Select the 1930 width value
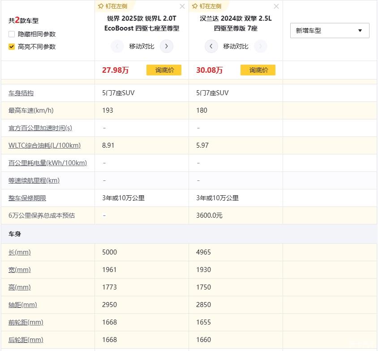Screen dimensions: 378x351 coord(203,270)
